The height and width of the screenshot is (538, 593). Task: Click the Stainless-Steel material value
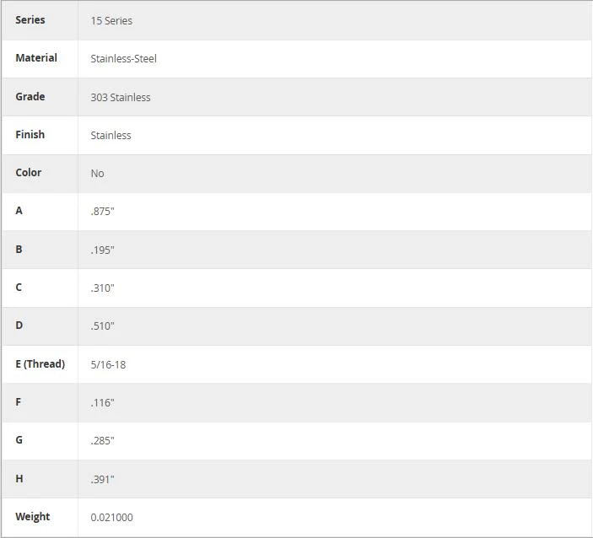124,58
